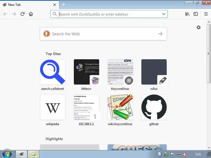Toggle the sidebar view

pyautogui.click(x=196, y=14)
